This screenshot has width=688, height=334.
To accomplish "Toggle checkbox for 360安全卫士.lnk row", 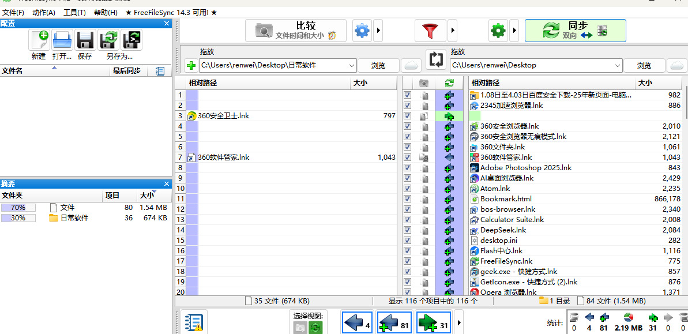I will tap(408, 116).
